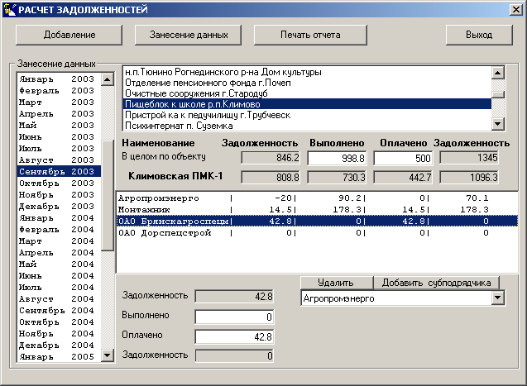527x386 pixels.
Task: Select the ОАО Брянскагроспецм row
Action: (x=317, y=222)
